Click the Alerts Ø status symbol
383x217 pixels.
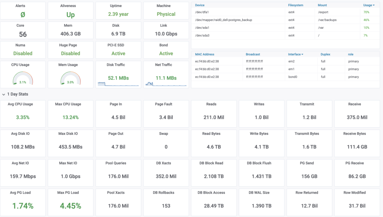coord(23,15)
